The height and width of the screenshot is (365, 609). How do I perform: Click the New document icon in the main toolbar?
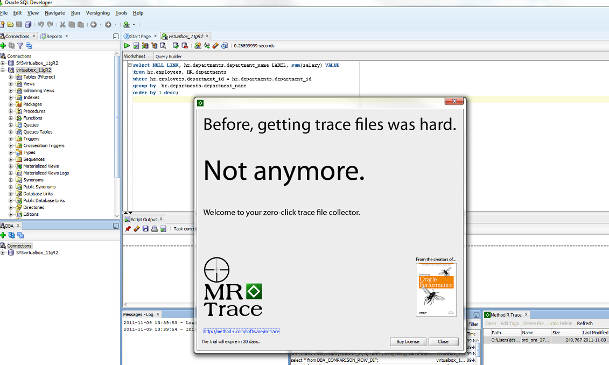click(x=2, y=24)
